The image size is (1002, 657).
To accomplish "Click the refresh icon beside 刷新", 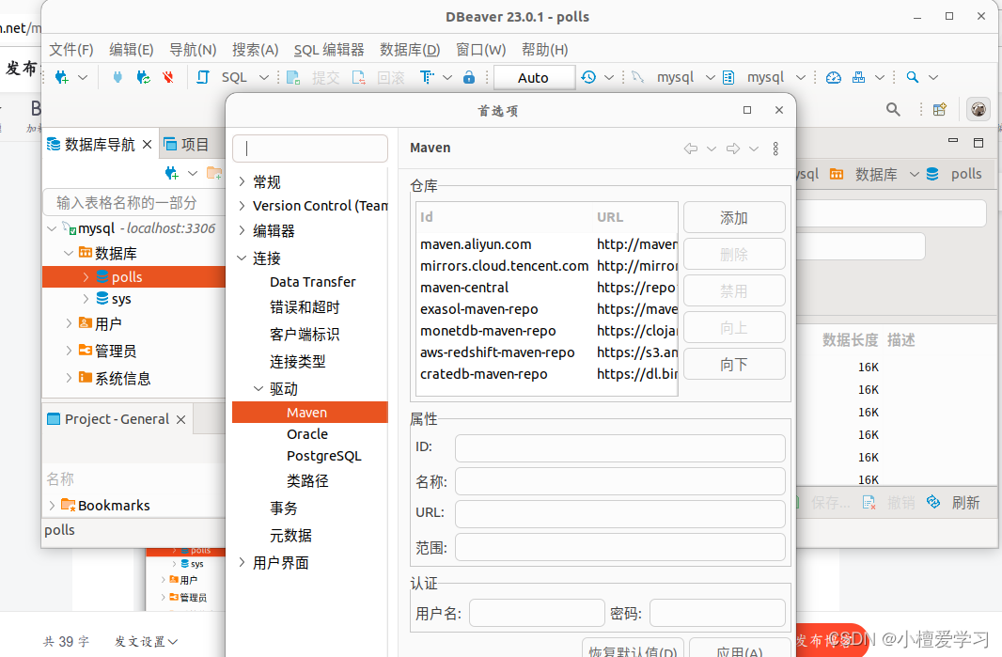I will coord(933,502).
